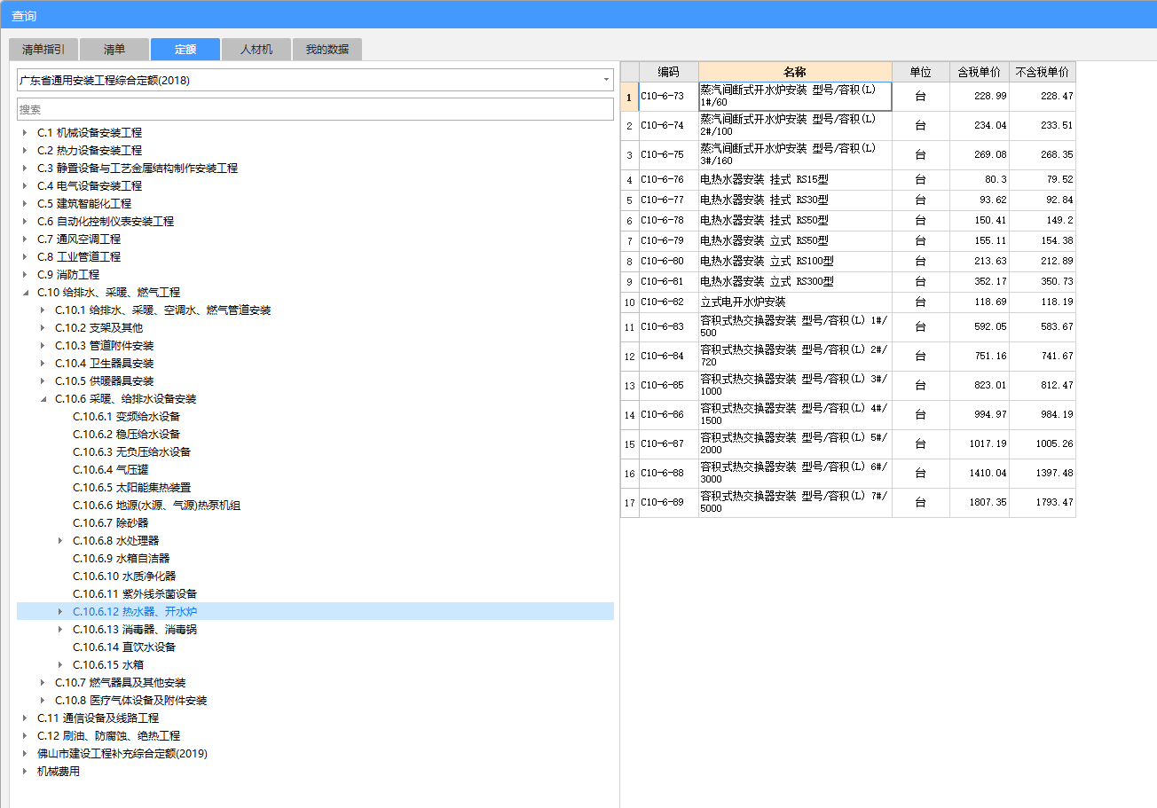Click the 名称 column header
The height and width of the screenshot is (808, 1157).
795,72
